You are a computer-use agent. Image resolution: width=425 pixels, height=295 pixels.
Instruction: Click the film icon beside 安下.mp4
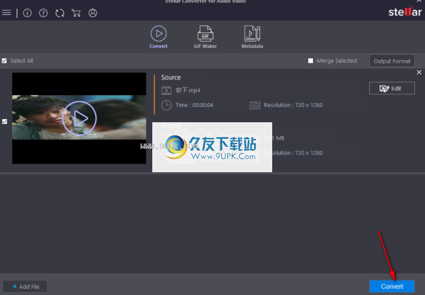click(x=167, y=90)
